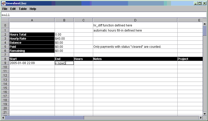Select the 'Paid' label cell

[x=32, y=47]
